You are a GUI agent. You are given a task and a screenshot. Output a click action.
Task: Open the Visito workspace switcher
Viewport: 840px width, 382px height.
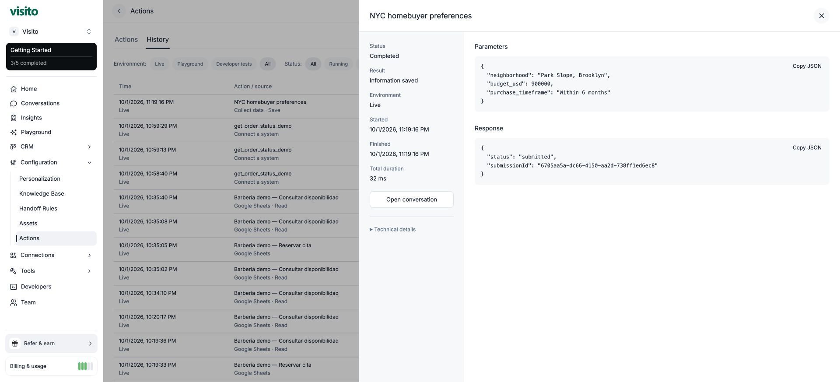(x=51, y=32)
